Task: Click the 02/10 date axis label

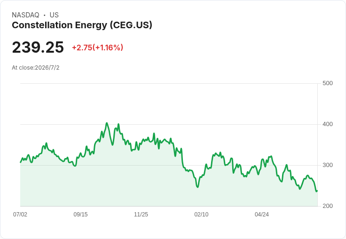Action: [x=201, y=214]
